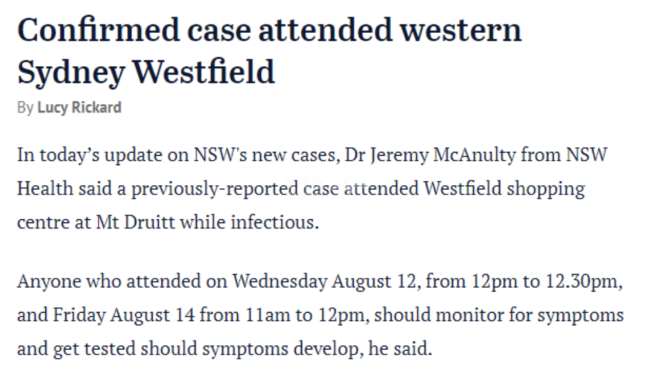Click the phrase 'should symptoms develop'
The height and width of the screenshot is (375, 652).
[x=249, y=348]
